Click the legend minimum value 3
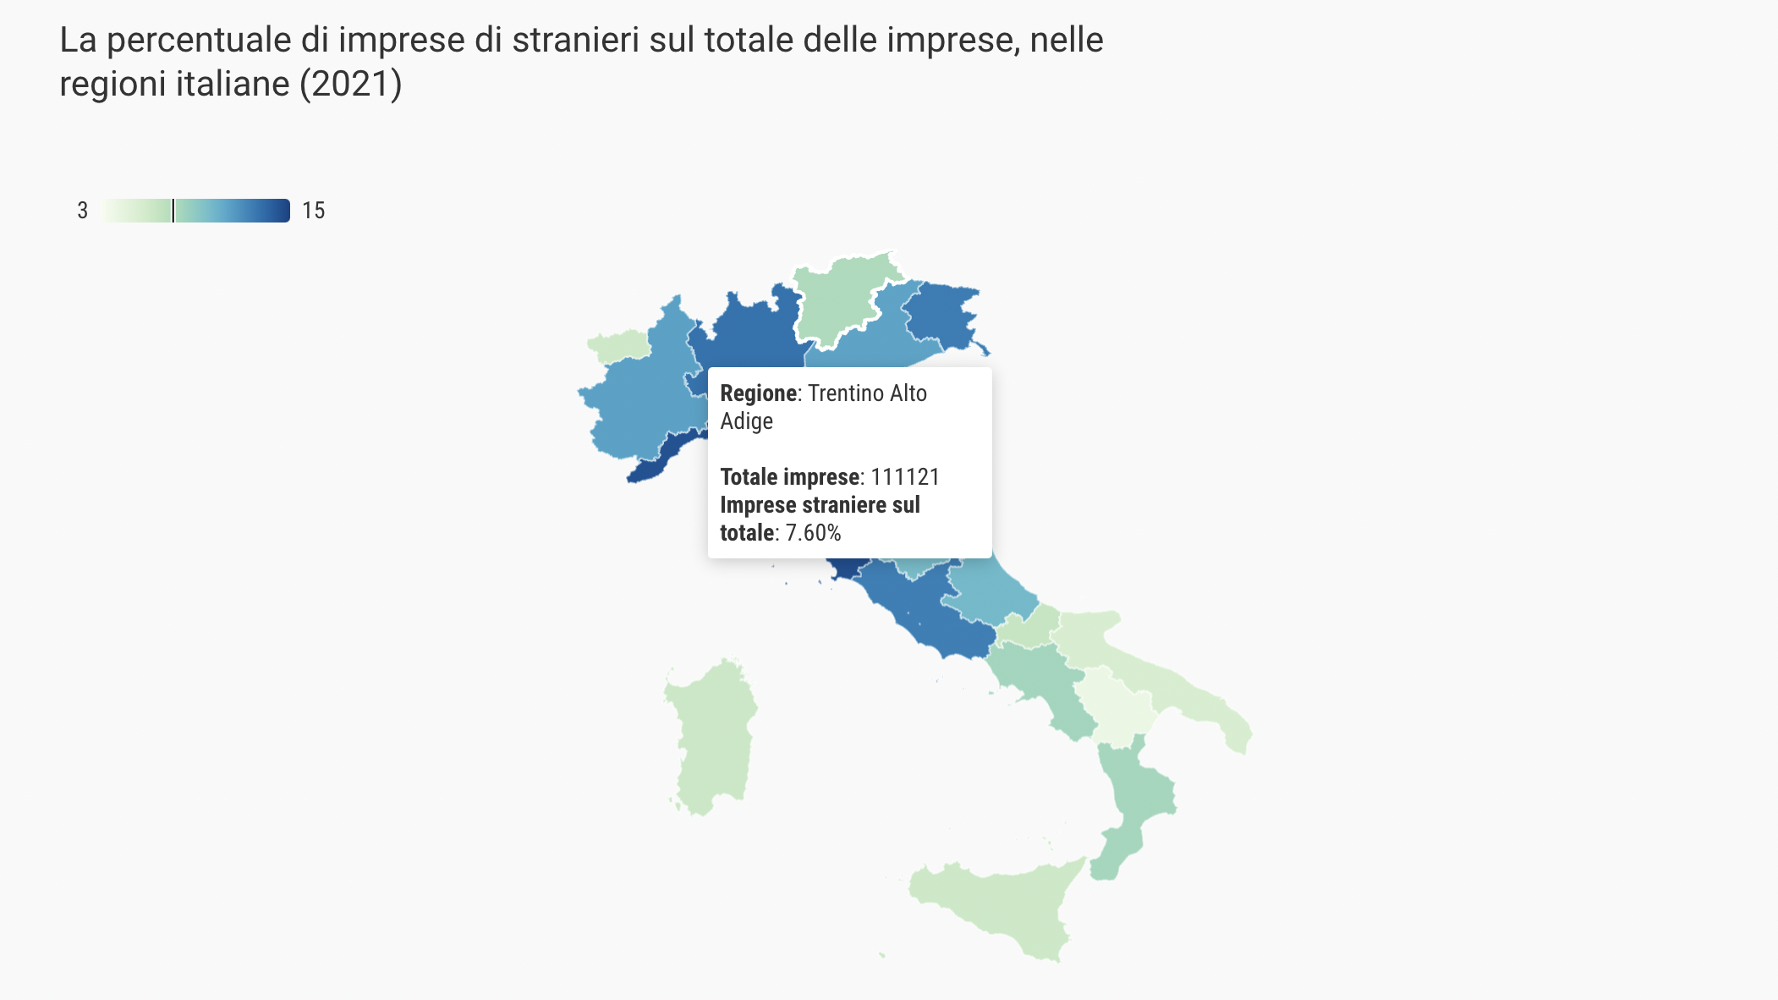 coord(82,211)
